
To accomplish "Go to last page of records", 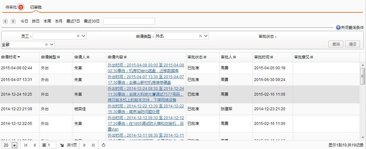I will tap(93, 145).
